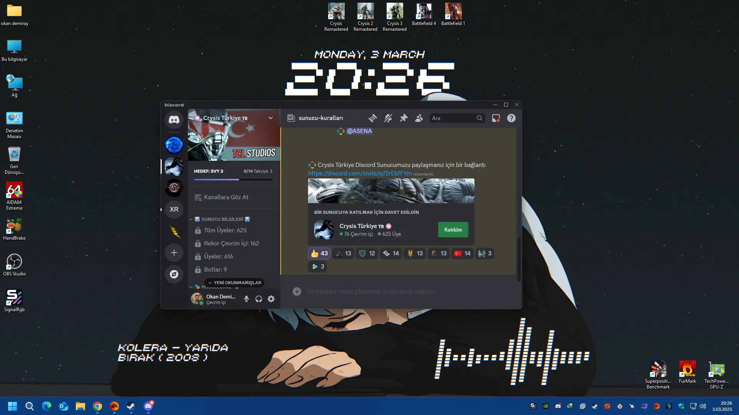This screenshot has width=739, height=415.
Task: Select the Üyeler: 616 channel
Action: [234, 257]
